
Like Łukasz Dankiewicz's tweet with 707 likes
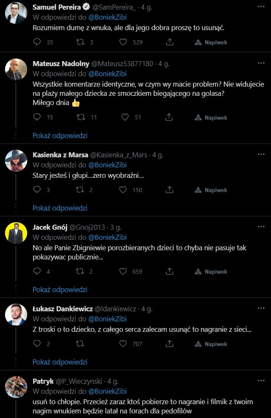(x=123, y=344)
